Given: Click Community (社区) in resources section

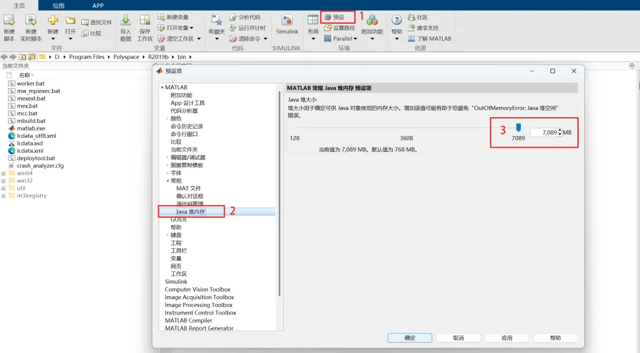Looking at the screenshot, I should (x=418, y=17).
